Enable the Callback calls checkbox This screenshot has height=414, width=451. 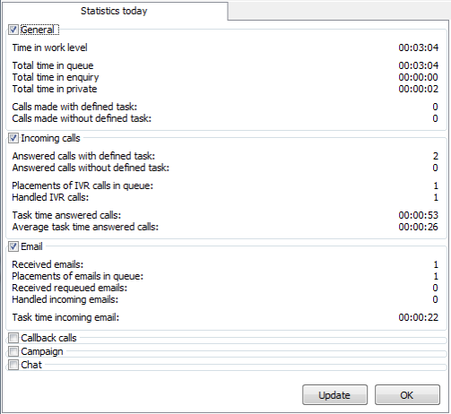click(13, 338)
